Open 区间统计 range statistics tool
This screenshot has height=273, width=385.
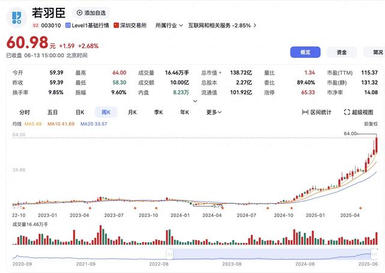click(x=316, y=112)
